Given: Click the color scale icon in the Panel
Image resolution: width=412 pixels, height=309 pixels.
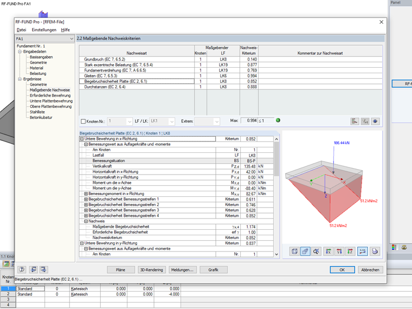Looking at the screenshot, I should 394,247.
